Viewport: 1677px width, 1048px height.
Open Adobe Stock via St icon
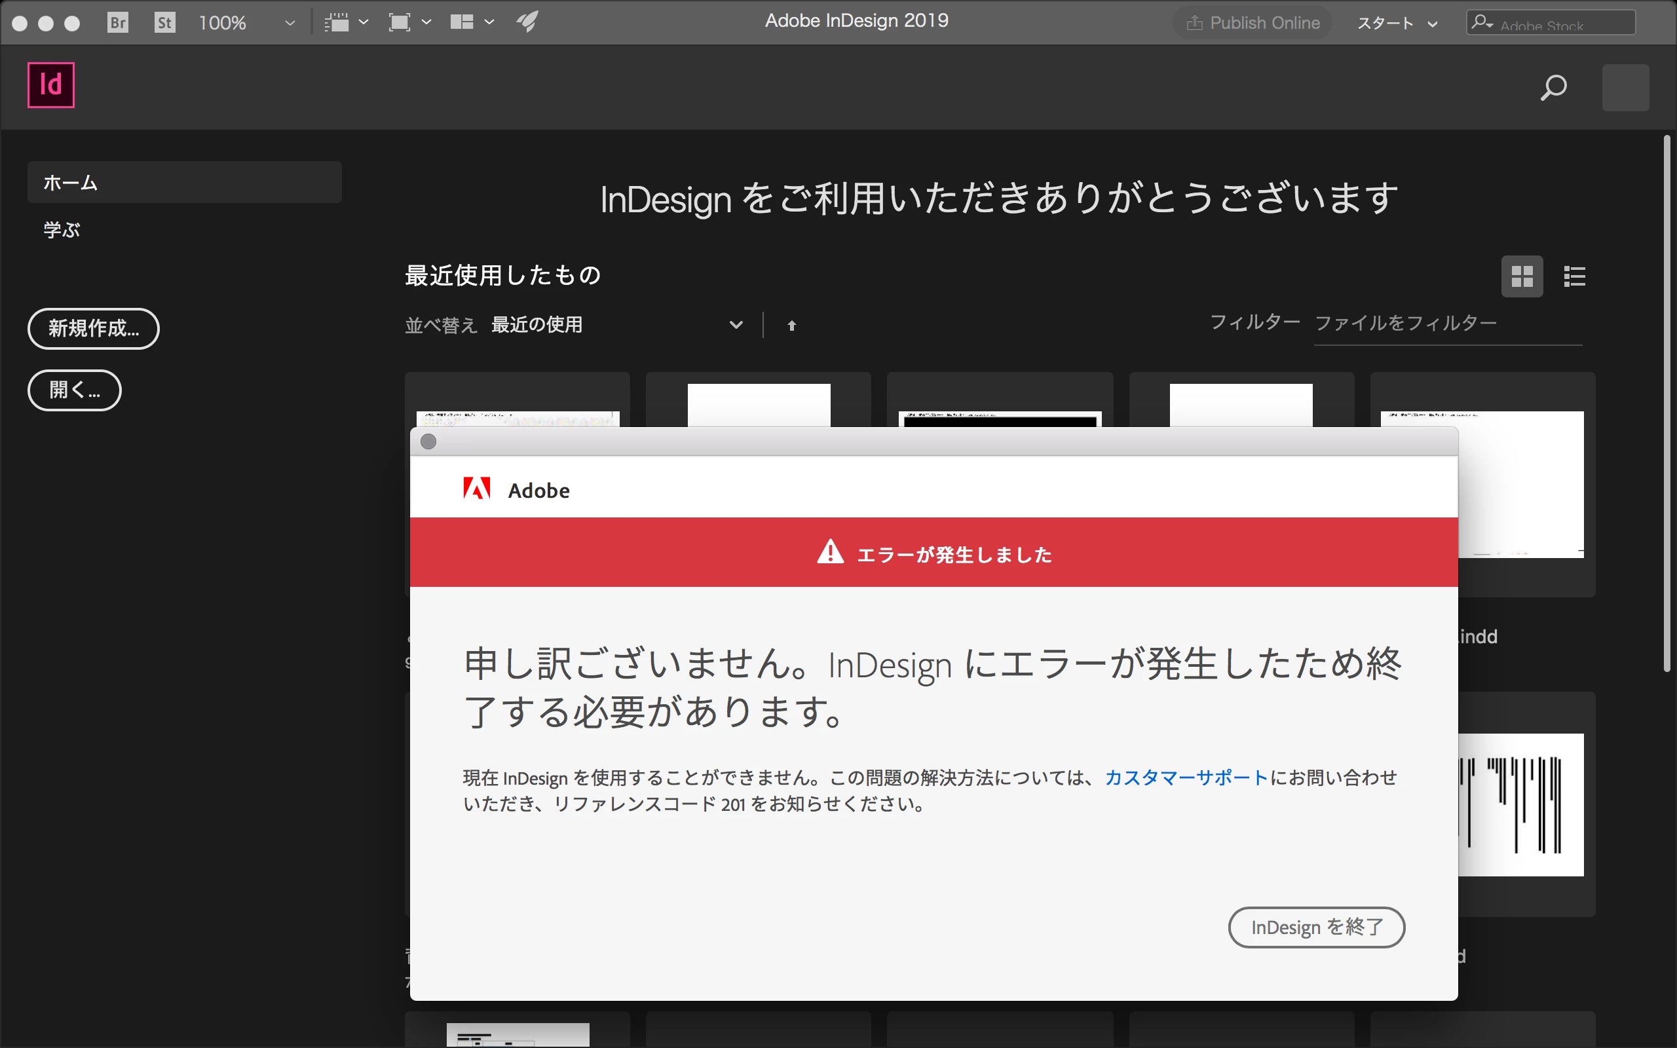(164, 23)
